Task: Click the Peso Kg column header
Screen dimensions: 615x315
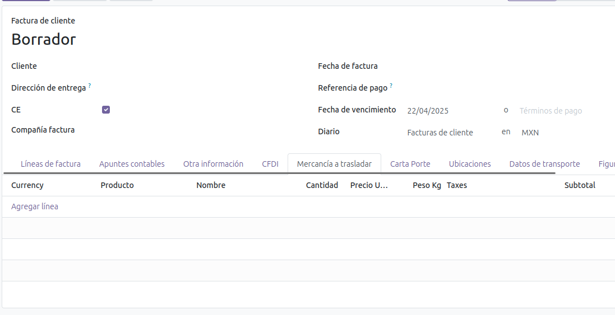Action: 427,185
